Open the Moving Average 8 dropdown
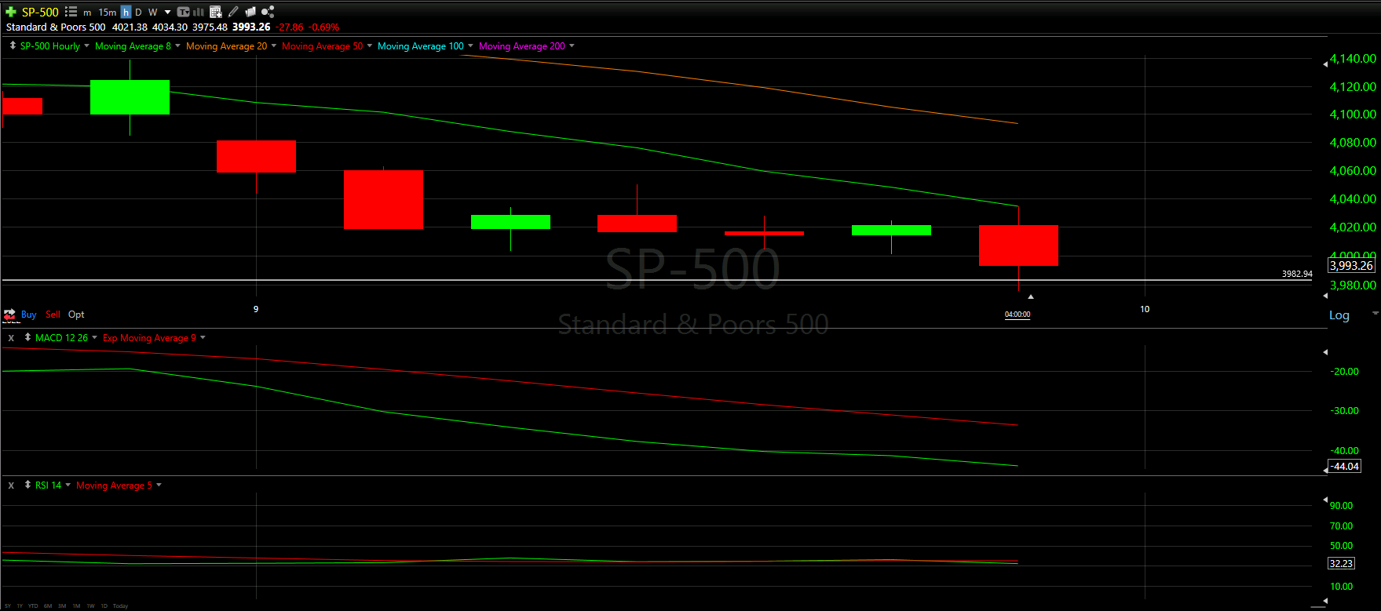 click(177, 45)
